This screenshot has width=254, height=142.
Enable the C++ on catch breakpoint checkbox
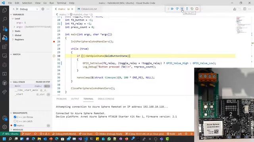tap(15, 121)
